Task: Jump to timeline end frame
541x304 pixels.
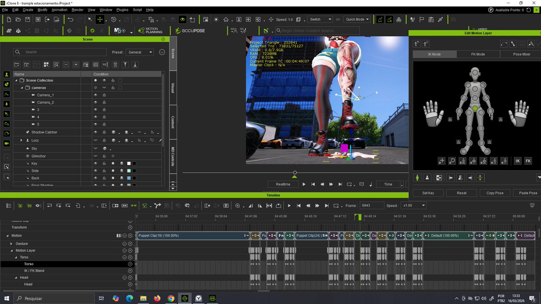Action: [327, 205]
